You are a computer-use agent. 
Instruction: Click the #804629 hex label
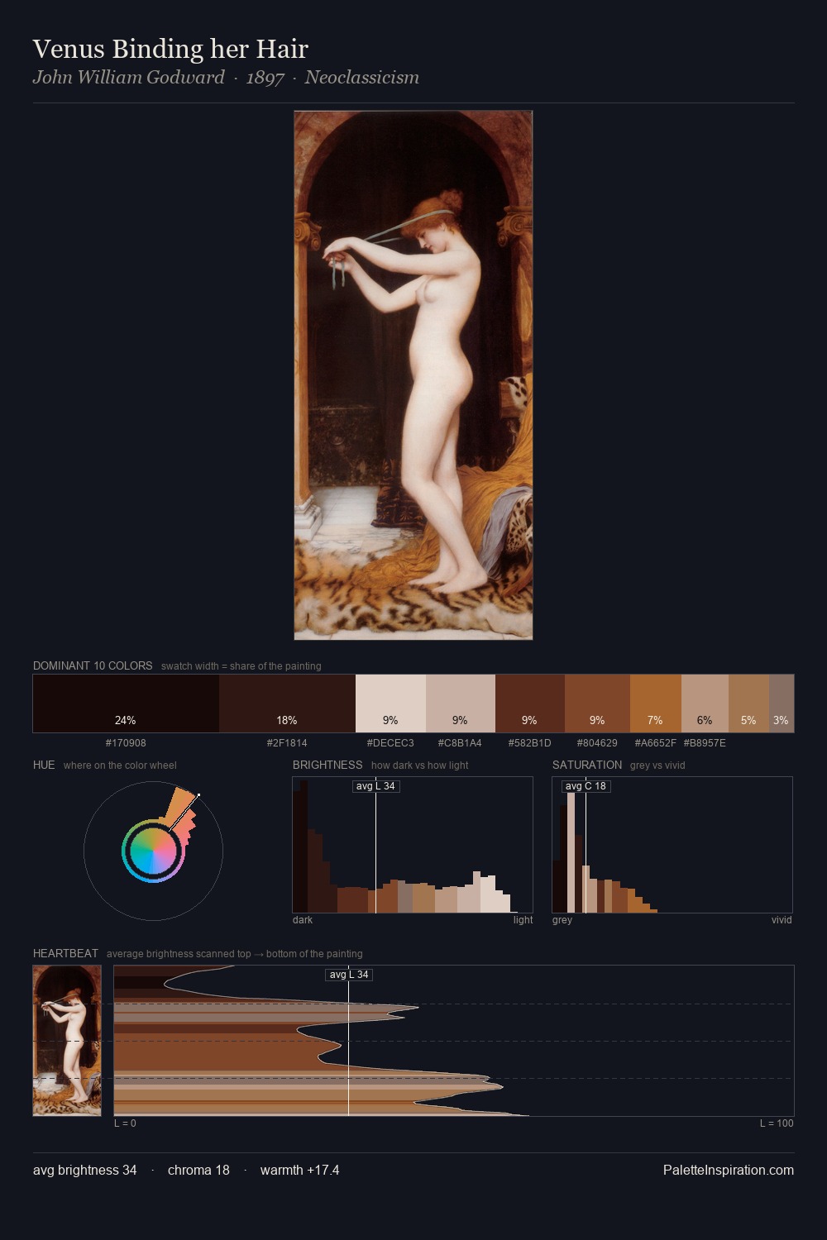point(597,743)
